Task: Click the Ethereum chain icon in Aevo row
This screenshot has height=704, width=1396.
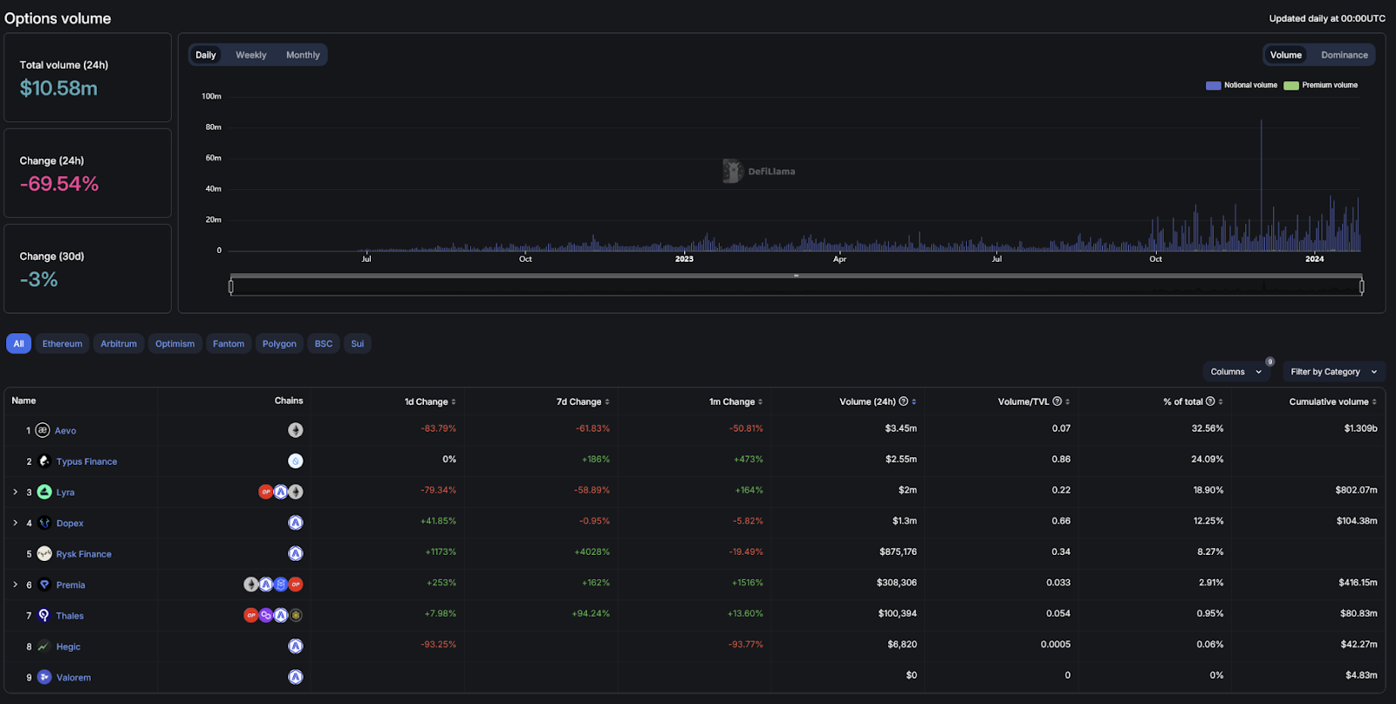Action: coord(296,430)
